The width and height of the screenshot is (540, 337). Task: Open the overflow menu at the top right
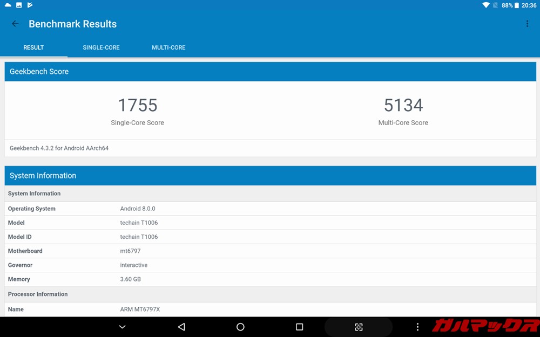[x=528, y=24]
